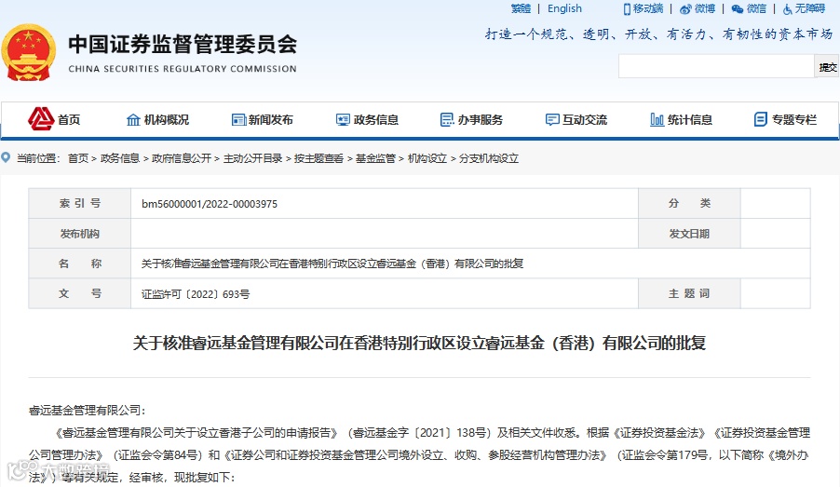The width and height of the screenshot is (840, 487).
Task: Click the 政务信息 monitor icon
Action: click(x=343, y=120)
